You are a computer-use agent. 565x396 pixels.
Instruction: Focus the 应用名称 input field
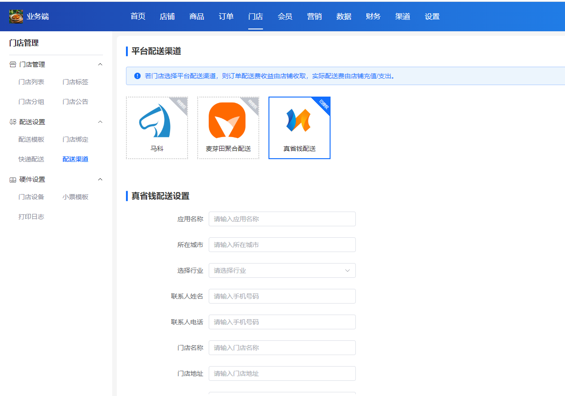coord(282,219)
